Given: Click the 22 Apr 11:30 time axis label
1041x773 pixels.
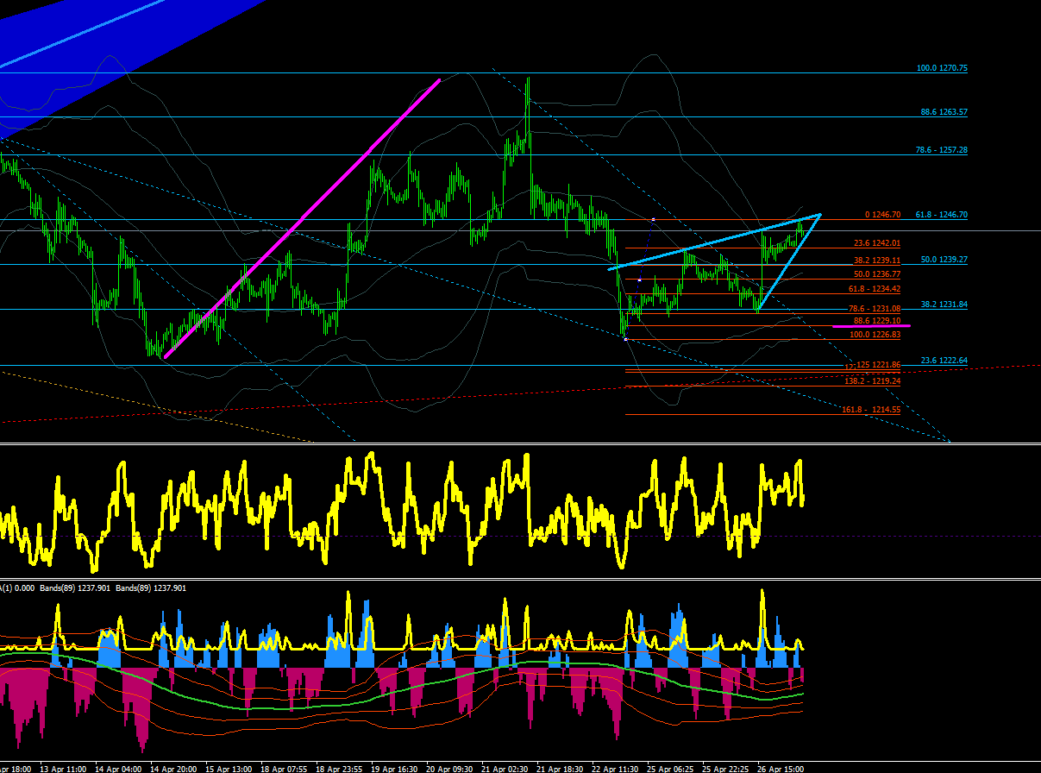Looking at the screenshot, I should (616, 768).
